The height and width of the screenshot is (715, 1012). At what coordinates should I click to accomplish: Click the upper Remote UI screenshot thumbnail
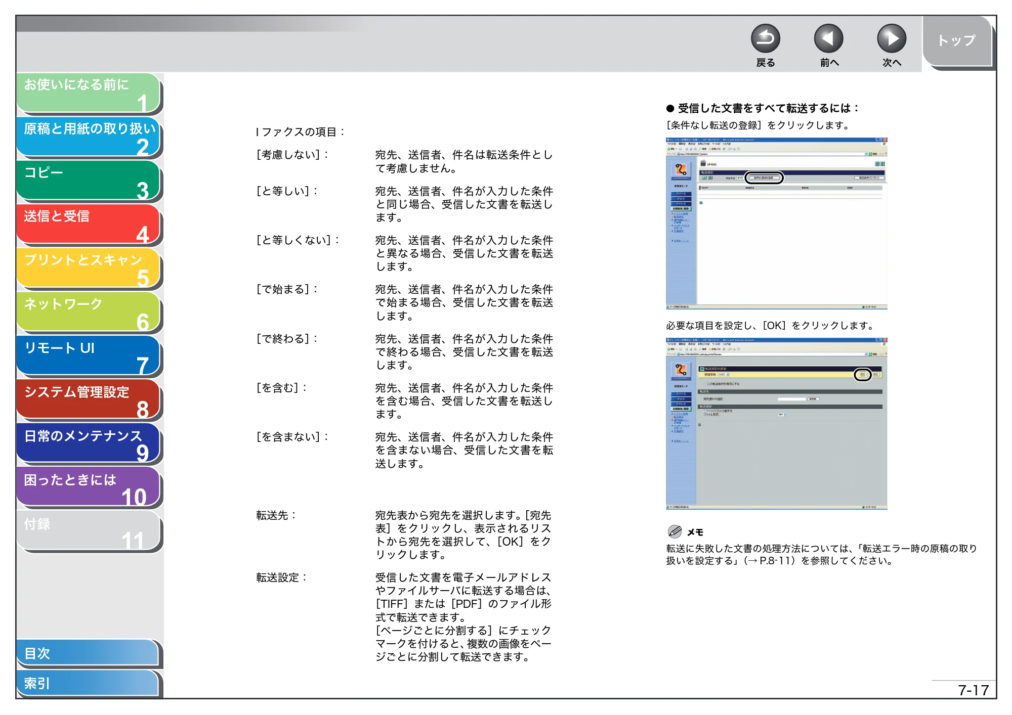pos(776,223)
